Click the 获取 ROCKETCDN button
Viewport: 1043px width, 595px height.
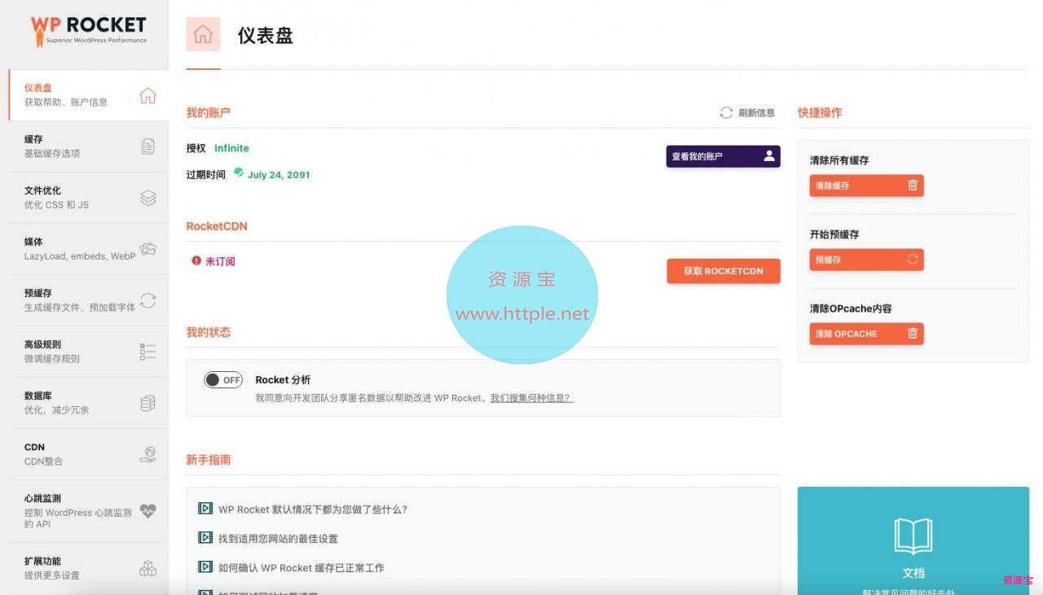click(723, 271)
